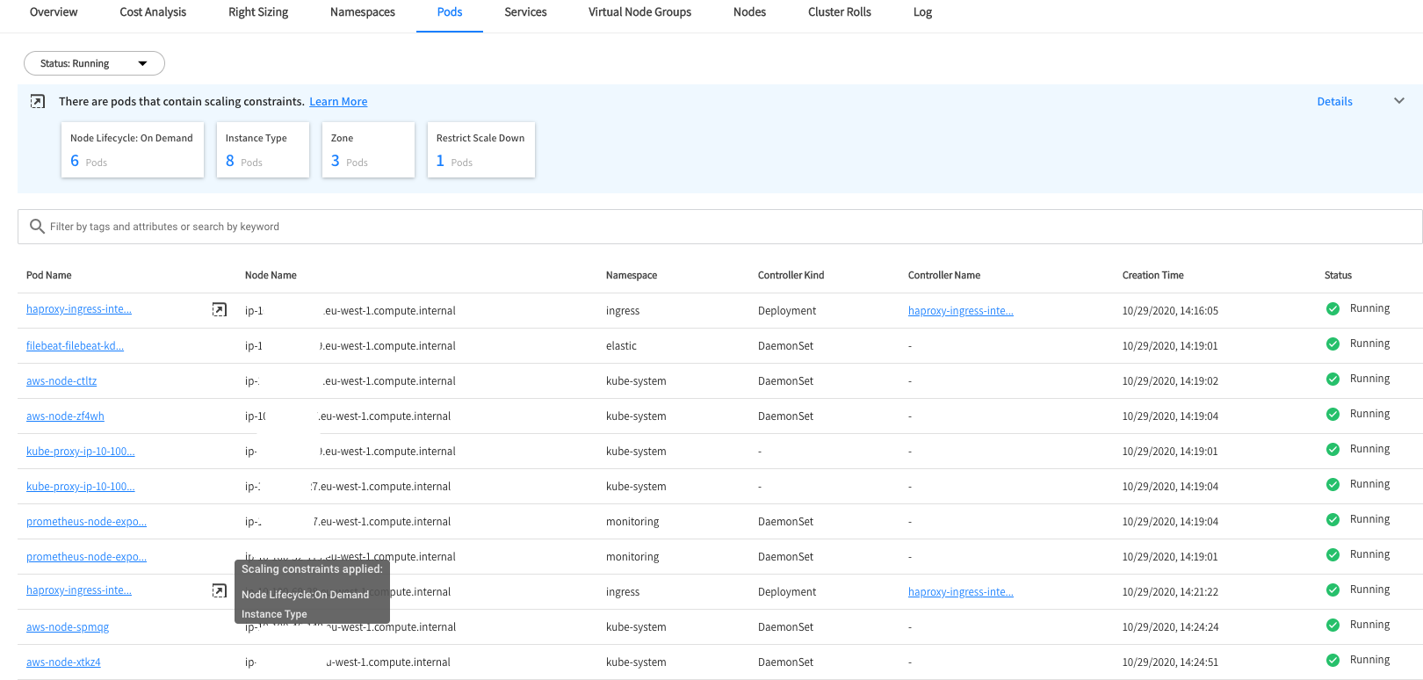Open the Virtual Node Groups tab

[639, 12]
